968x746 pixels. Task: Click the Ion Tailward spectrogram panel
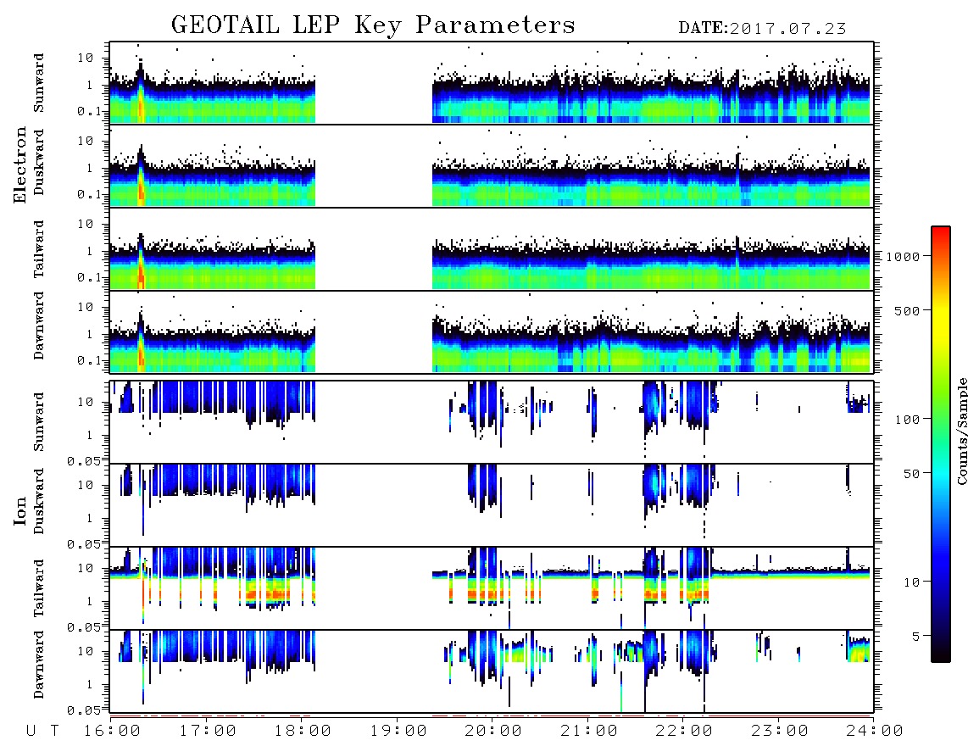point(492,588)
